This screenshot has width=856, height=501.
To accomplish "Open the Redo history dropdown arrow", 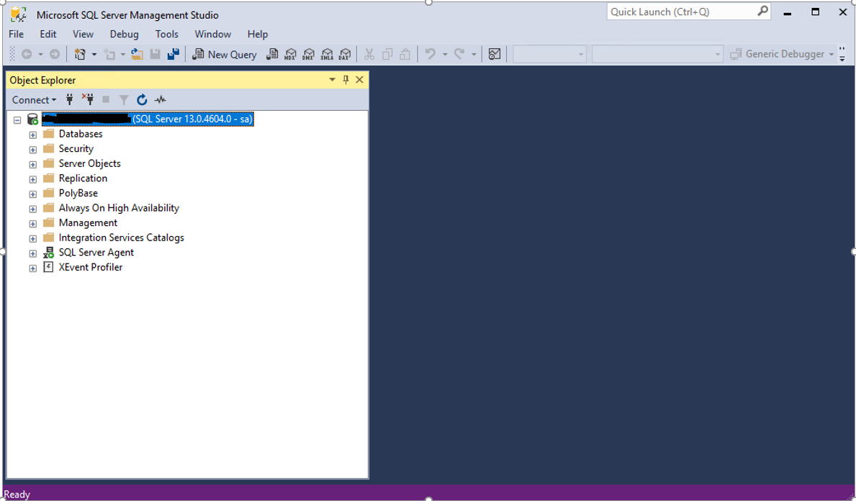I will point(474,54).
